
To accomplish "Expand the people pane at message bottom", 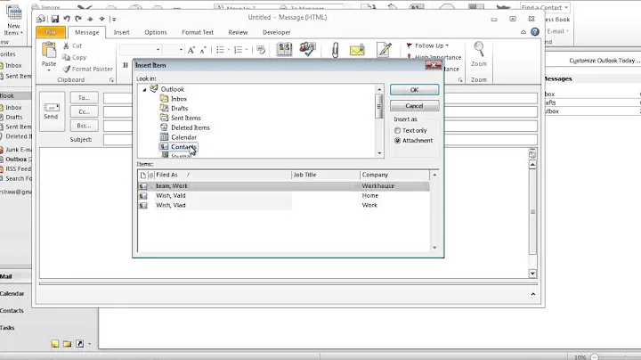I will pos(532,294).
